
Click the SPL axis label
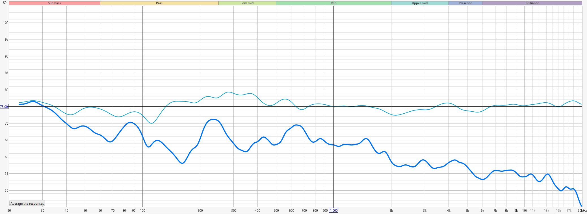pos(5,3)
